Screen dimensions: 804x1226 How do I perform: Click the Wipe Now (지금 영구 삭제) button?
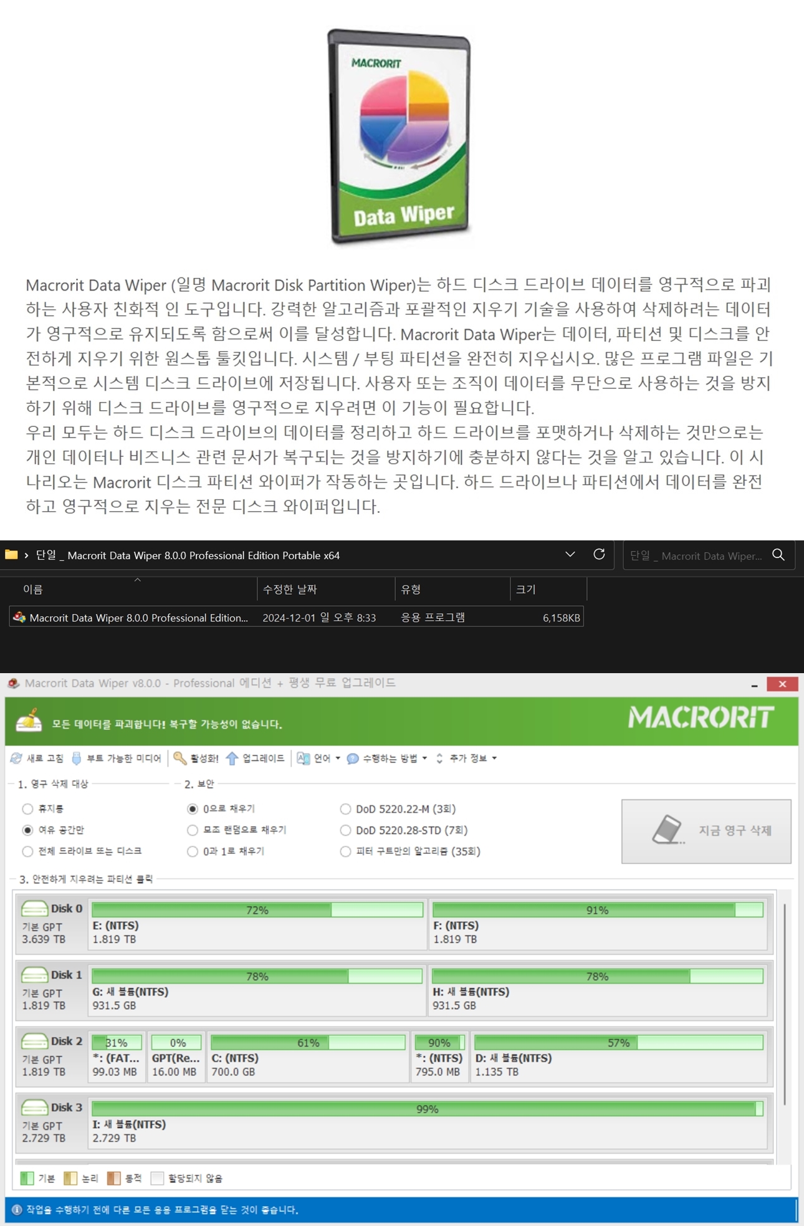(x=706, y=831)
